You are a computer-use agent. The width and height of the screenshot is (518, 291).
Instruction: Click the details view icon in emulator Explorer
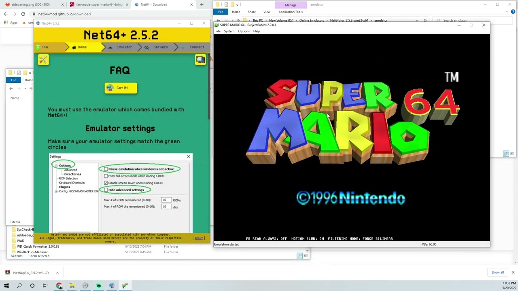506,154
